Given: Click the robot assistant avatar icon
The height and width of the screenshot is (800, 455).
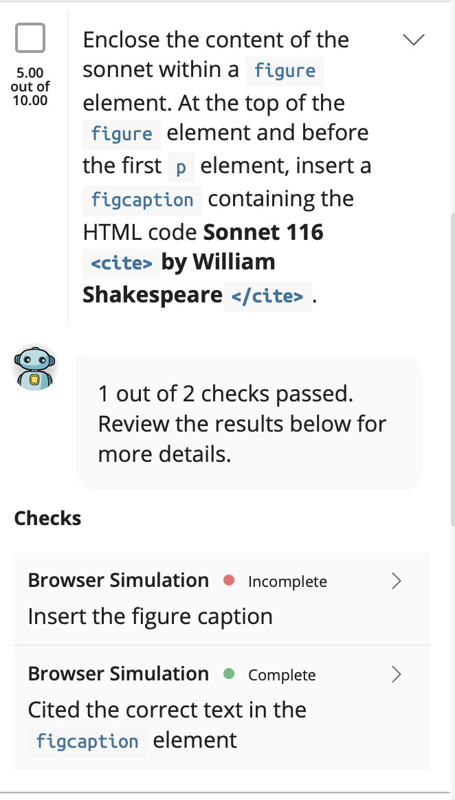Looking at the screenshot, I should point(34,366).
